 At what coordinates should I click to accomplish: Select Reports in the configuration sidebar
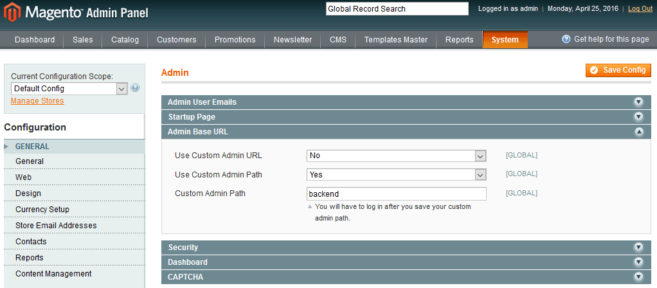click(x=74, y=257)
